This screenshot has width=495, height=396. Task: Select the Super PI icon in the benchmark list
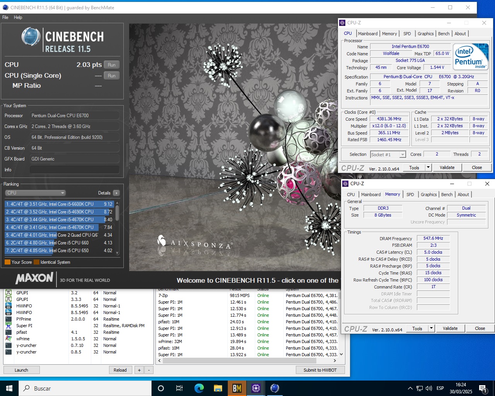tap(8, 326)
